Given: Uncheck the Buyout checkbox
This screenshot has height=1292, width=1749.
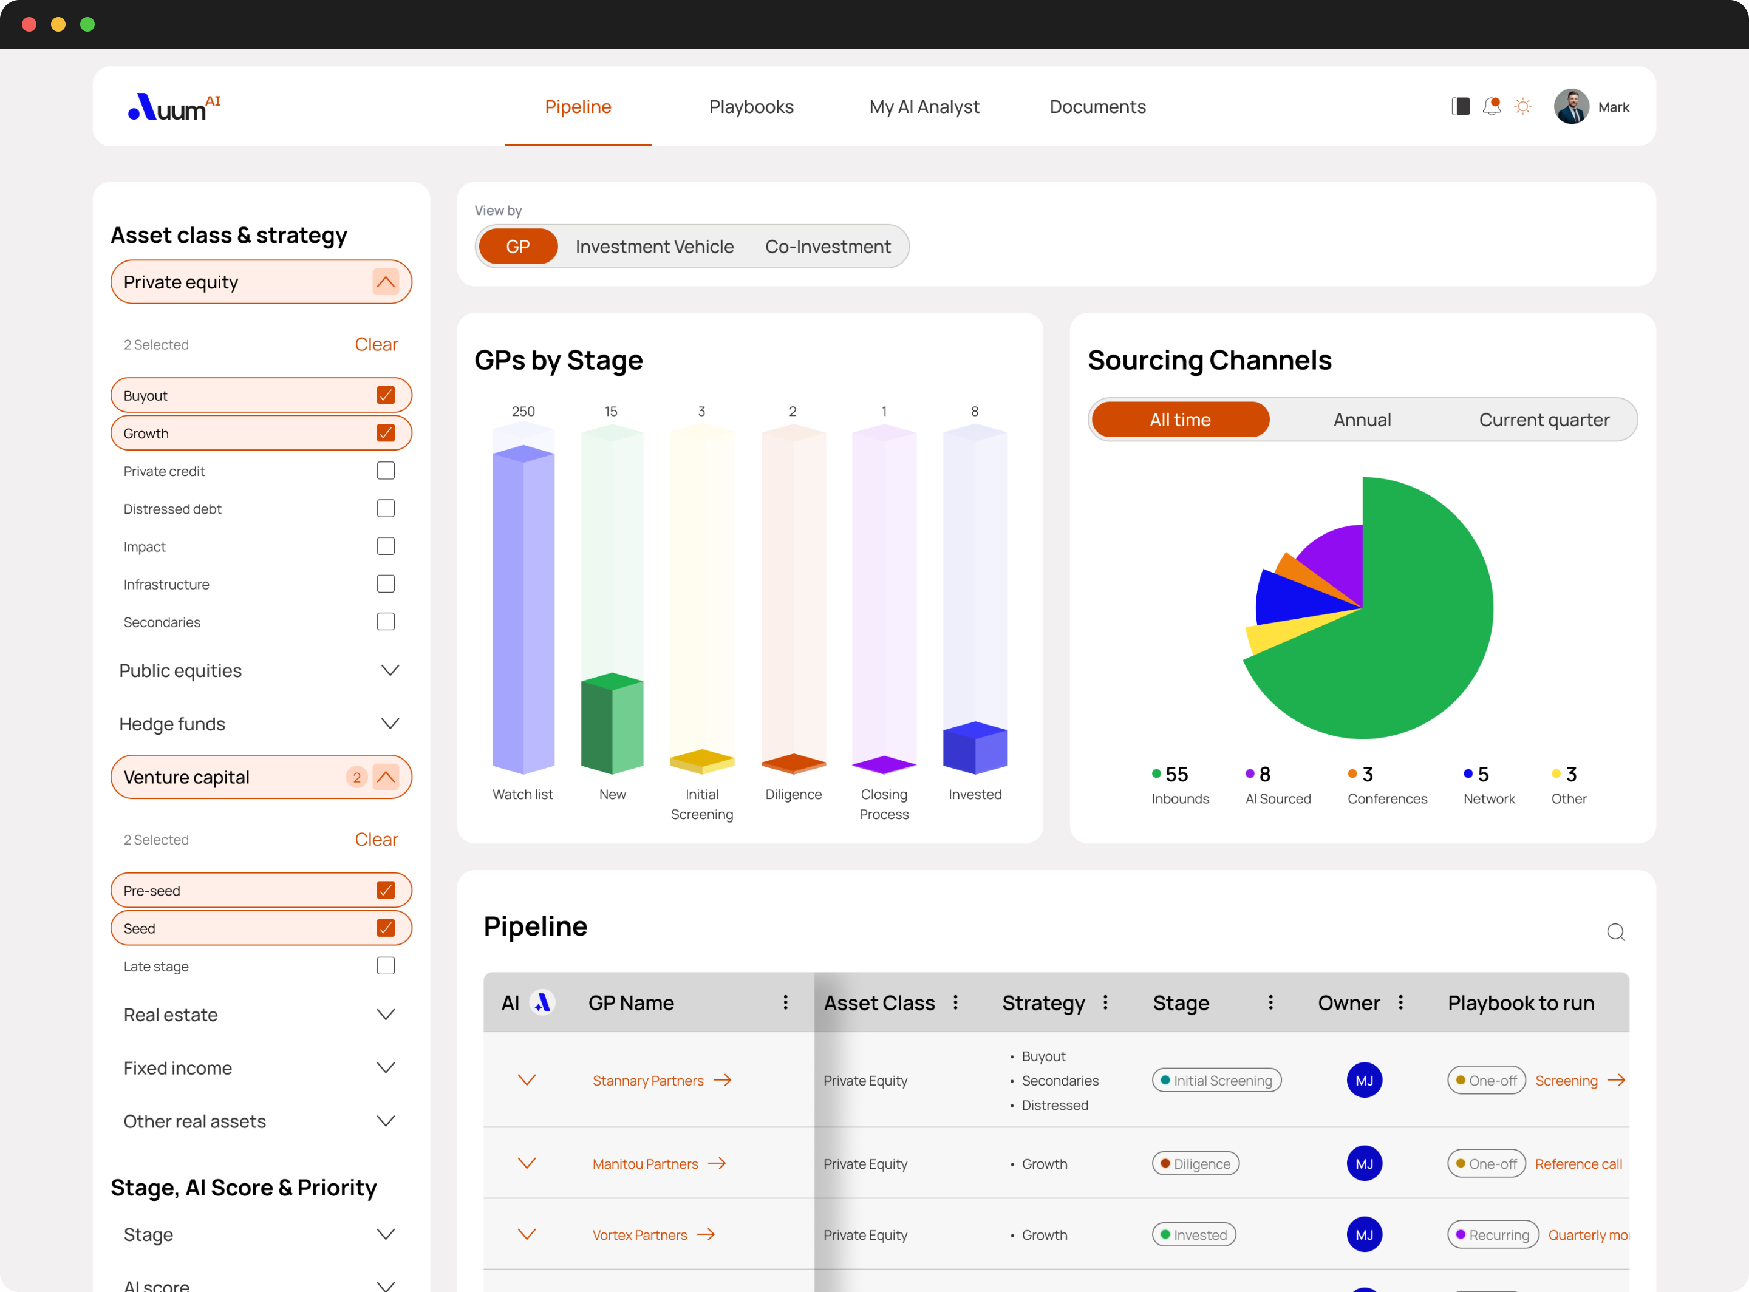Looking at the screenshot, I should 386,395.
